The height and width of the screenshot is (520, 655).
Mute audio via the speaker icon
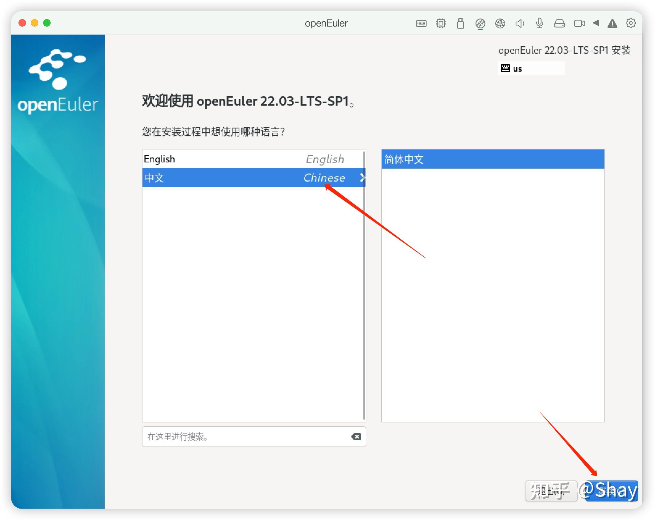(x=520, y=23)
